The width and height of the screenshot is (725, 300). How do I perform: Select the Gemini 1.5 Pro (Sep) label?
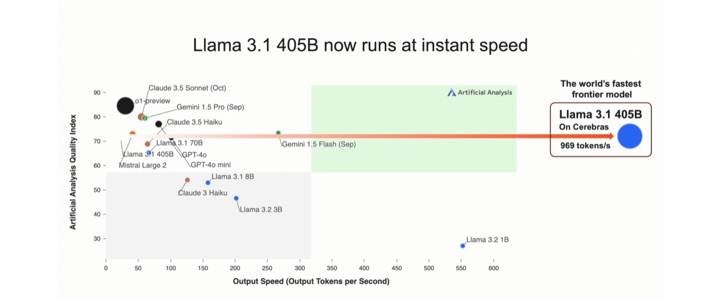click(x=210, y=107)
